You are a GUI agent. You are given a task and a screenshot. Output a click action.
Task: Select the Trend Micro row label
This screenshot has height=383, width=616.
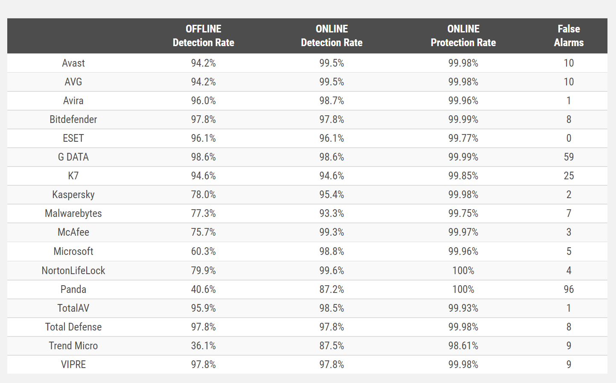click(x=73, y=346)
